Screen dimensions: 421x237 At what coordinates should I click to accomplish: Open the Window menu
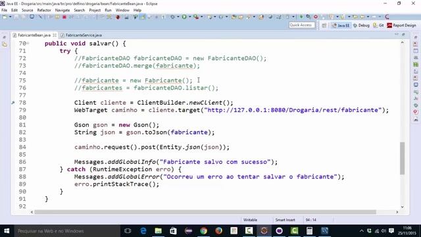pyautogui.click(x=122, y=11)
